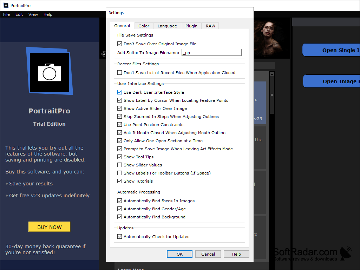Switch to the Color tab
The width and height of the screenshot is (360, 270).
(x=144, y=26)
